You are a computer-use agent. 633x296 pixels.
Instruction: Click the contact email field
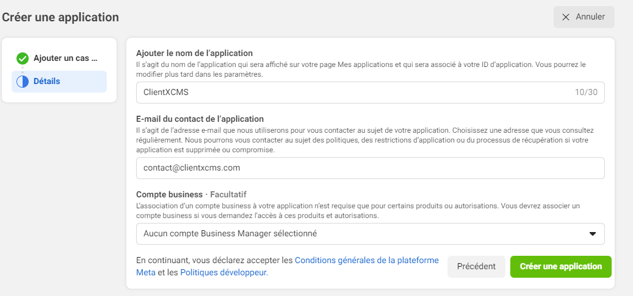click(x=370, y=168)
